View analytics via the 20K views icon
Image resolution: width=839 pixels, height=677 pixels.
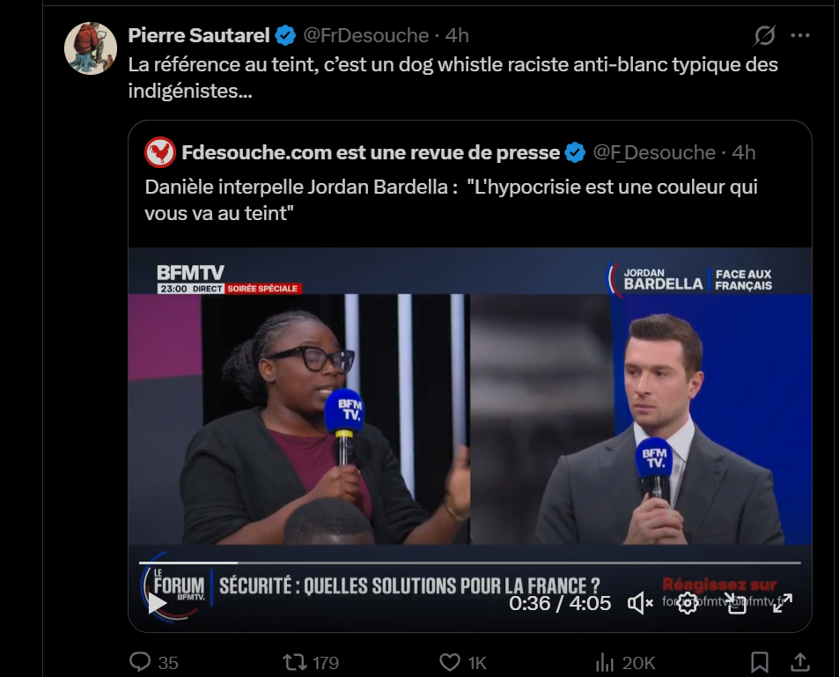[x=605, y=662]
